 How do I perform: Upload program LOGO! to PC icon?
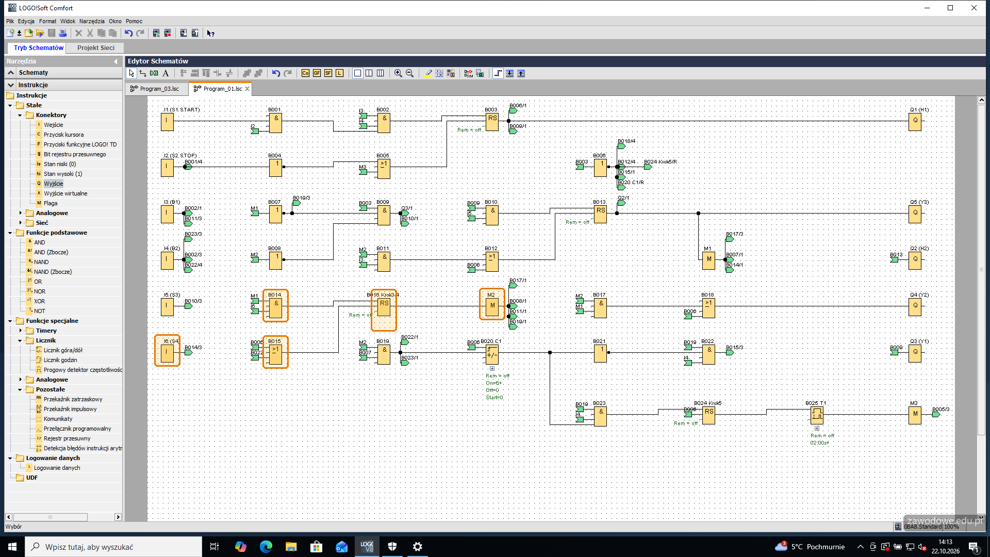point(195,33)
